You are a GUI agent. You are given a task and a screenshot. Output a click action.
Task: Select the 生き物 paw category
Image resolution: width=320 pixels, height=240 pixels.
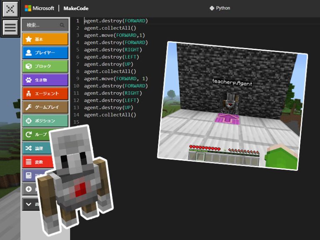pyautogui.click(x=45, y=80)
